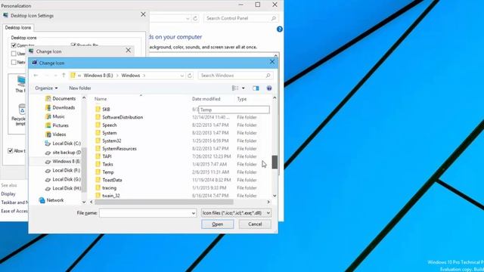This screenshot has height=272, width=484.
Task: Select Local Disk (G:) in the sidebar
Action: [x=67, y=179]
